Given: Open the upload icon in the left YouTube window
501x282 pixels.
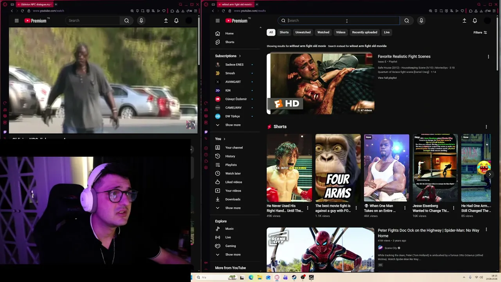Looking at the screenshot, I should click(166, 20).
